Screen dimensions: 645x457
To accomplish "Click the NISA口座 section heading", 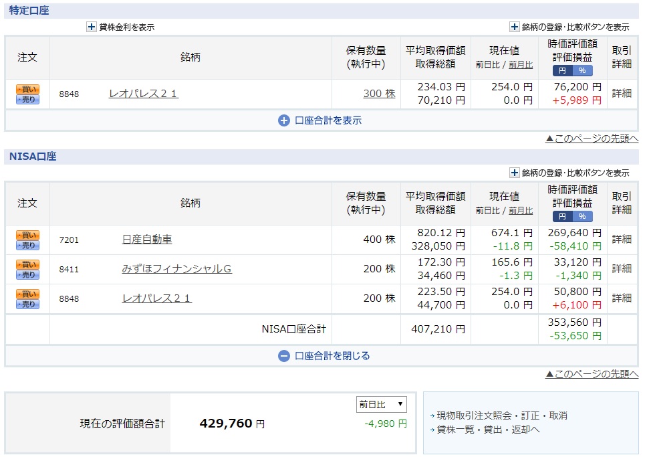I will (x=33, y=157).
